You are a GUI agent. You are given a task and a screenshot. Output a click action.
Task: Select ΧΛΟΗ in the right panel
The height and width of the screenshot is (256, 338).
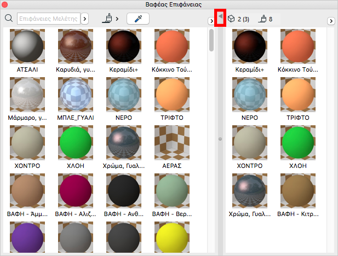[x=298, y=143]
